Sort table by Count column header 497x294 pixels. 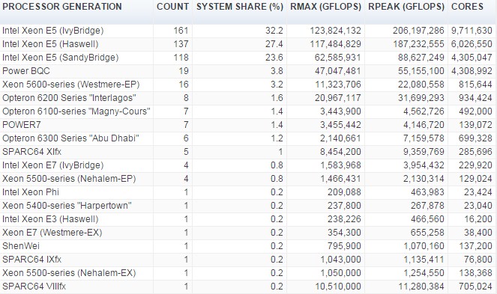click(x=172, y=7)
